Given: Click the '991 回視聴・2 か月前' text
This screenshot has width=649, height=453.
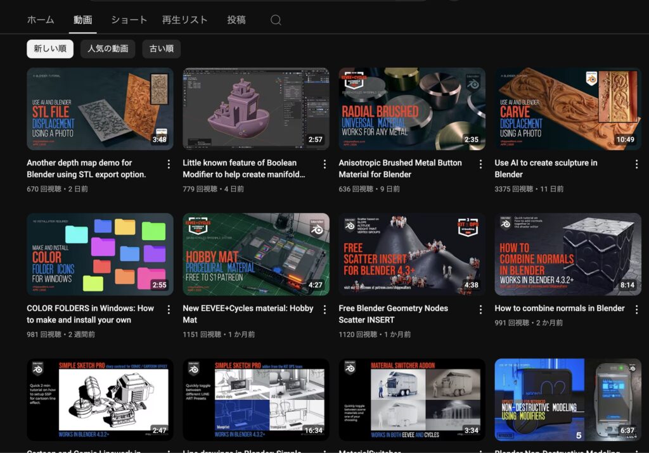Looking at the screenshot, I should [x=529, y=322].
